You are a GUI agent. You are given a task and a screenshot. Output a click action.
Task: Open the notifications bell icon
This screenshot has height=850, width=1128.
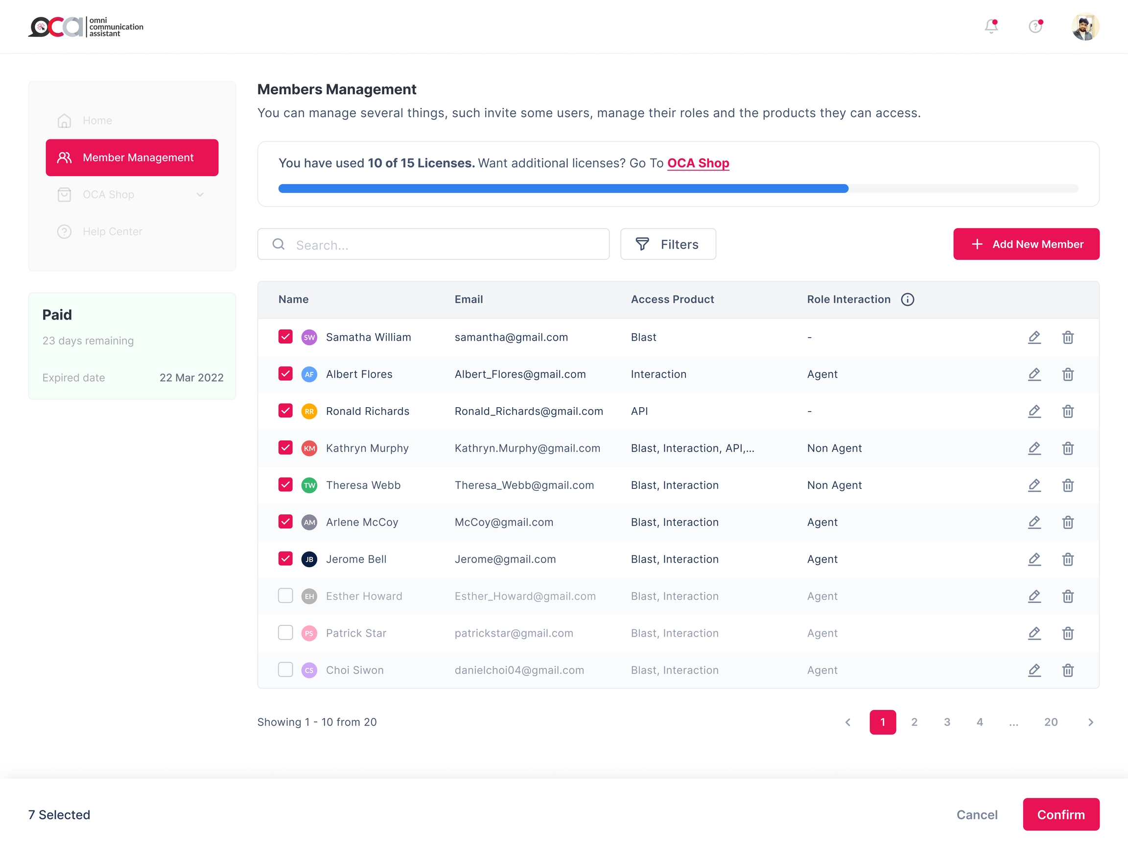click(x=991, y=26)
